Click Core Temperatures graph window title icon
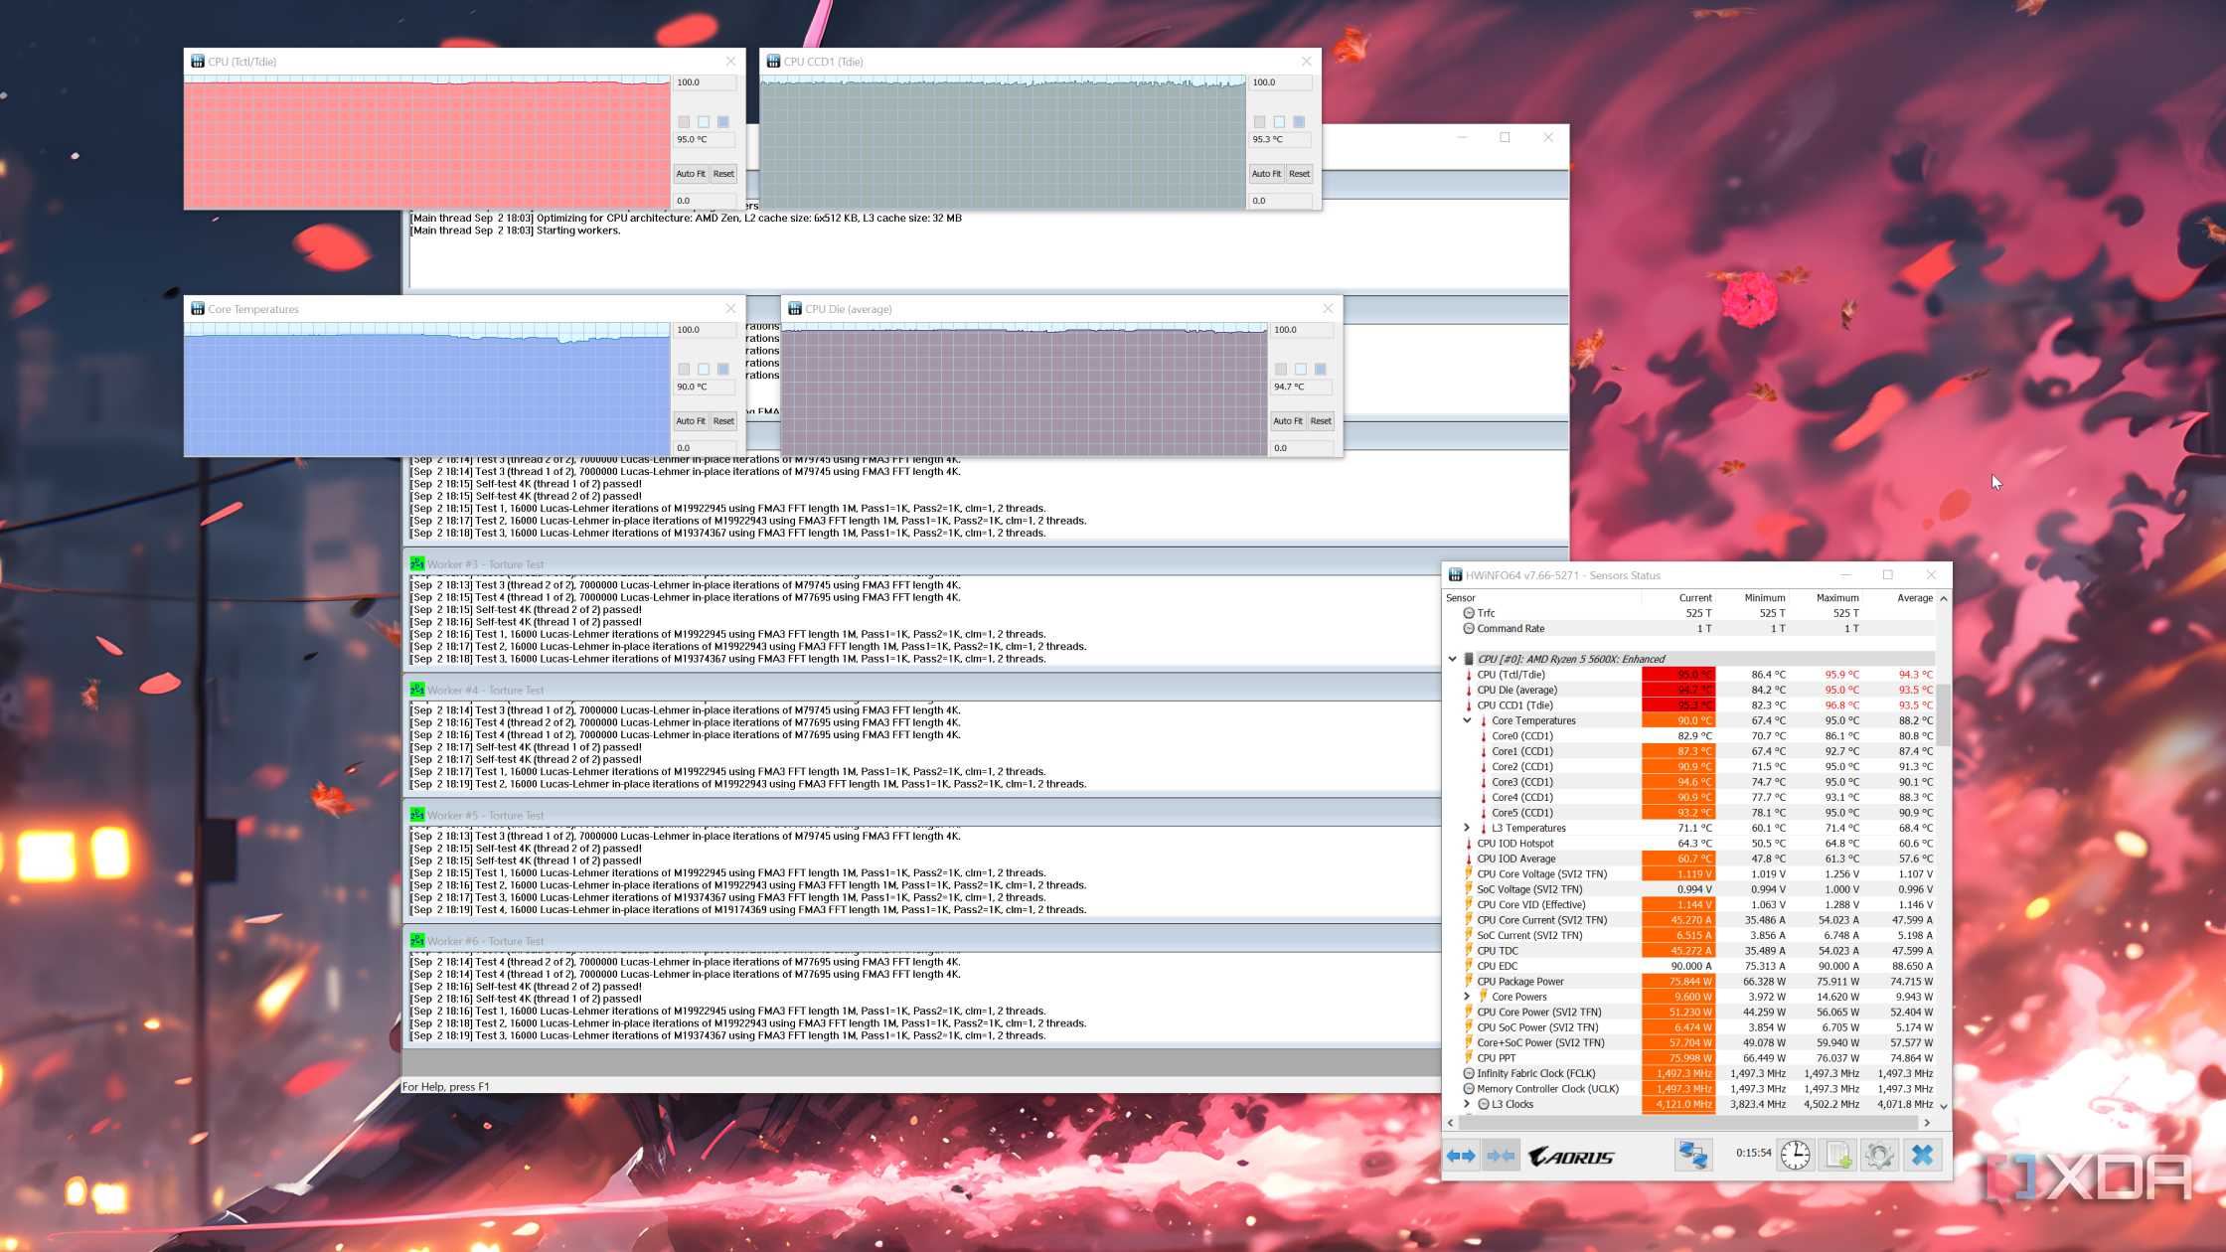The height and width of the screenshot is (1252, 2226). (x=197, y=309)
